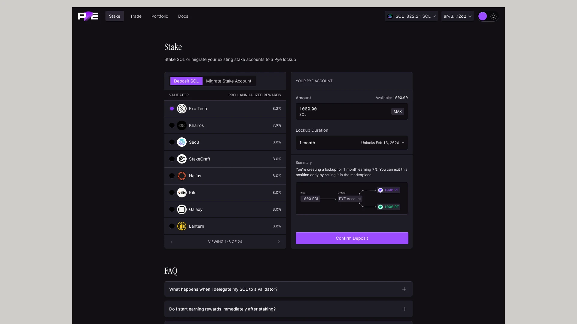Click the Lantern validator logo
The height and width of the screenshot is (324, 577).
click(182, 226)
